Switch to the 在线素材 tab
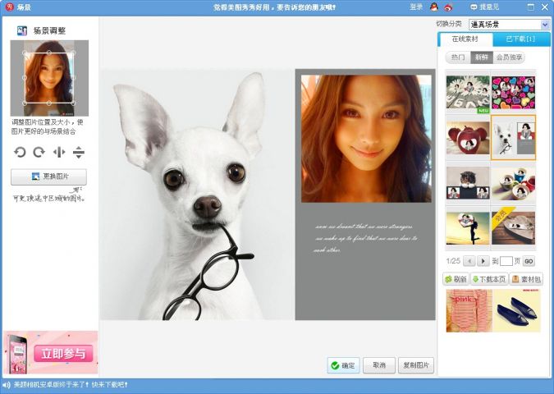Image resolution: width=554 pixels, height=394 pixels. 465,39
